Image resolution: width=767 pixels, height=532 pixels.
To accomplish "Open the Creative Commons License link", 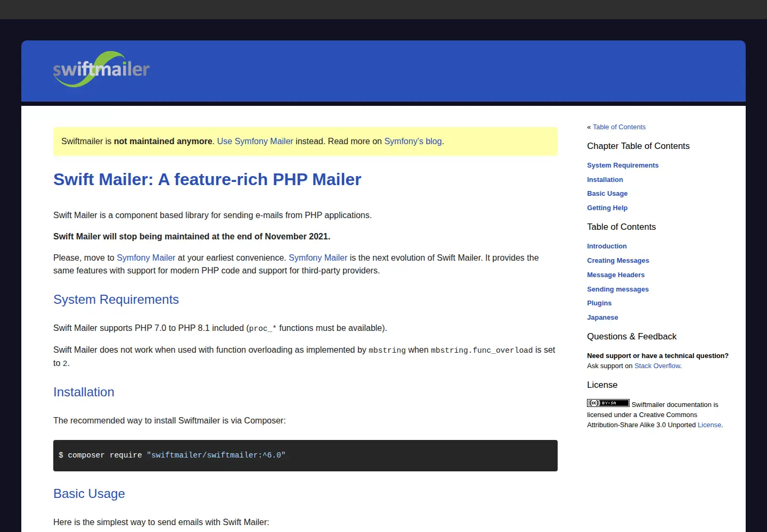I will (x=709, y=425).
